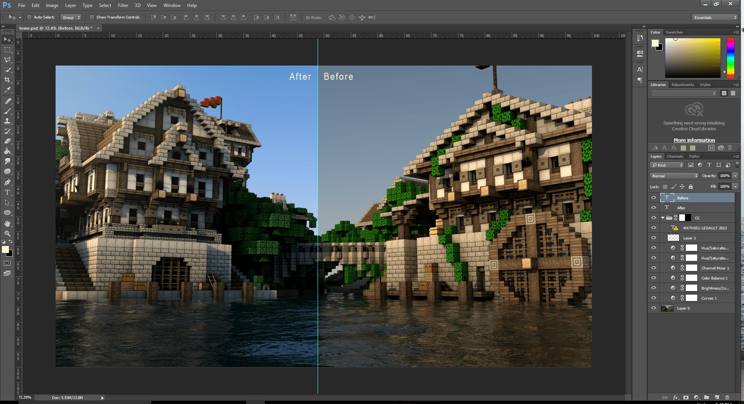Open the Image menu
744x404 pixels.
52,5
